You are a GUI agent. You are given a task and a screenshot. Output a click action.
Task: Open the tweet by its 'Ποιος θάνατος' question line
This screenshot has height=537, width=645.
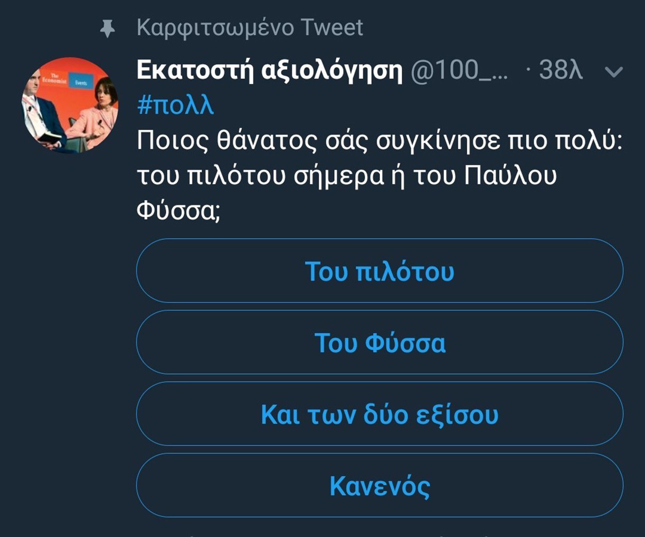click(x=380, y=141)
